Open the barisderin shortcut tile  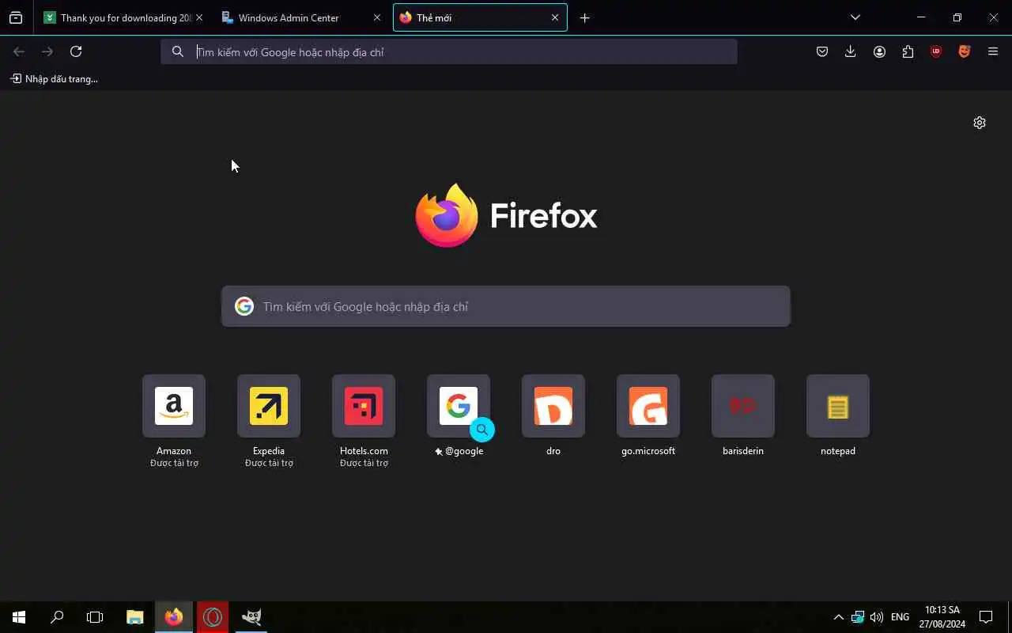(x=743, y=406)
